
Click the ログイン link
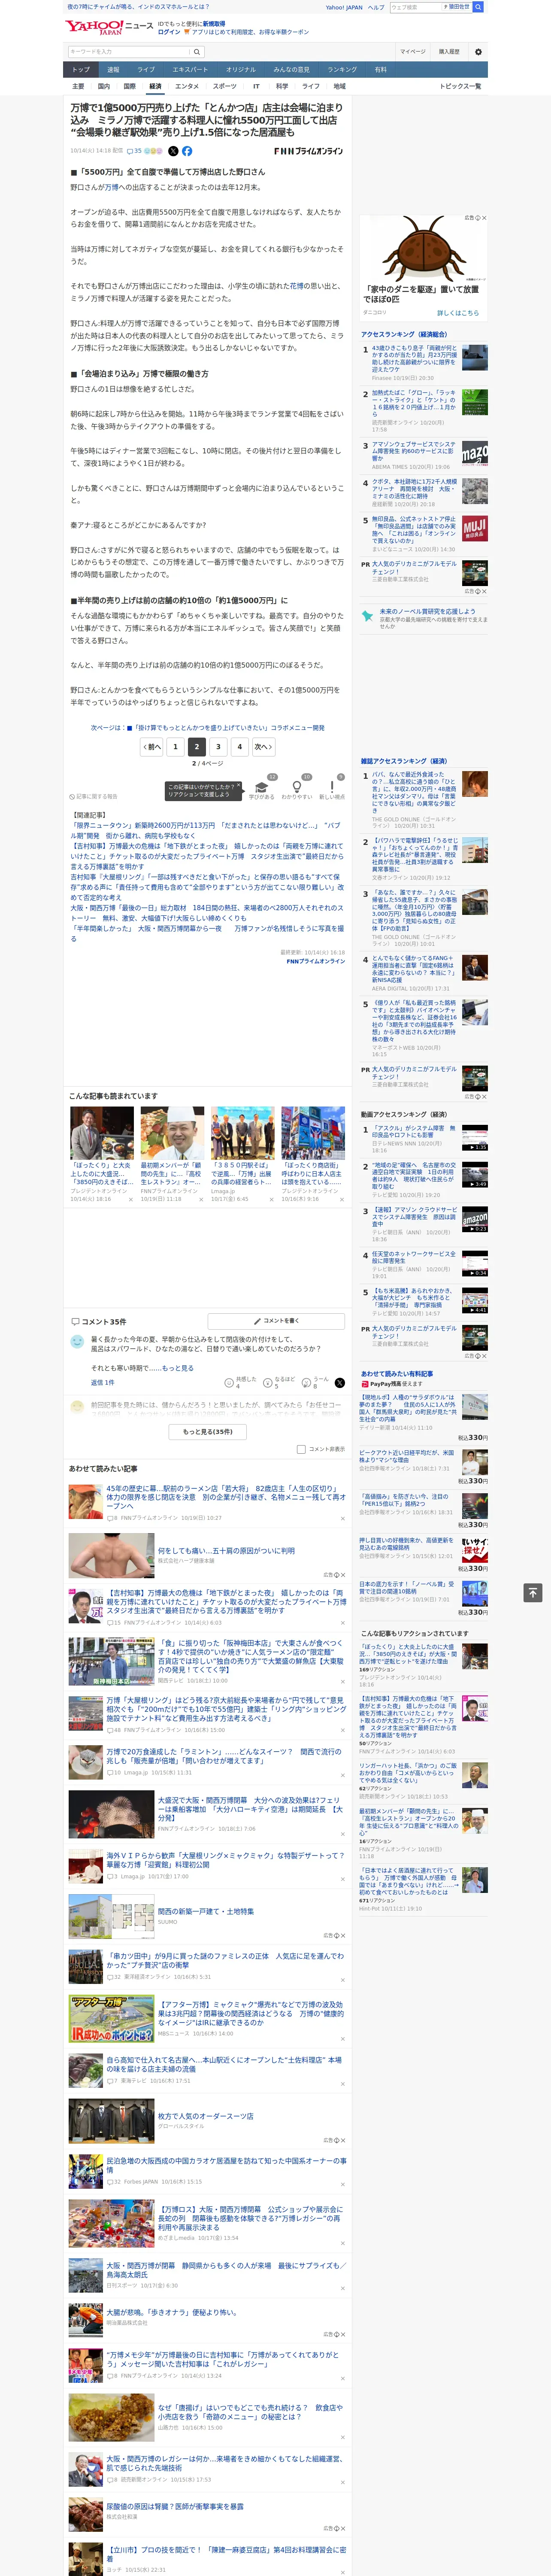point(169,32)
